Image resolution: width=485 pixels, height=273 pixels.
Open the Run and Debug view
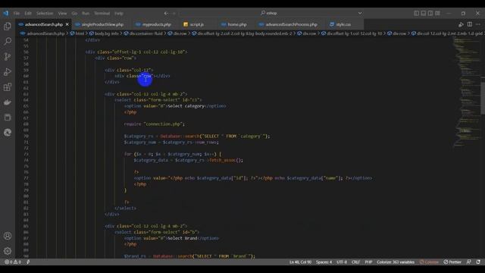[x=8, y=72]
